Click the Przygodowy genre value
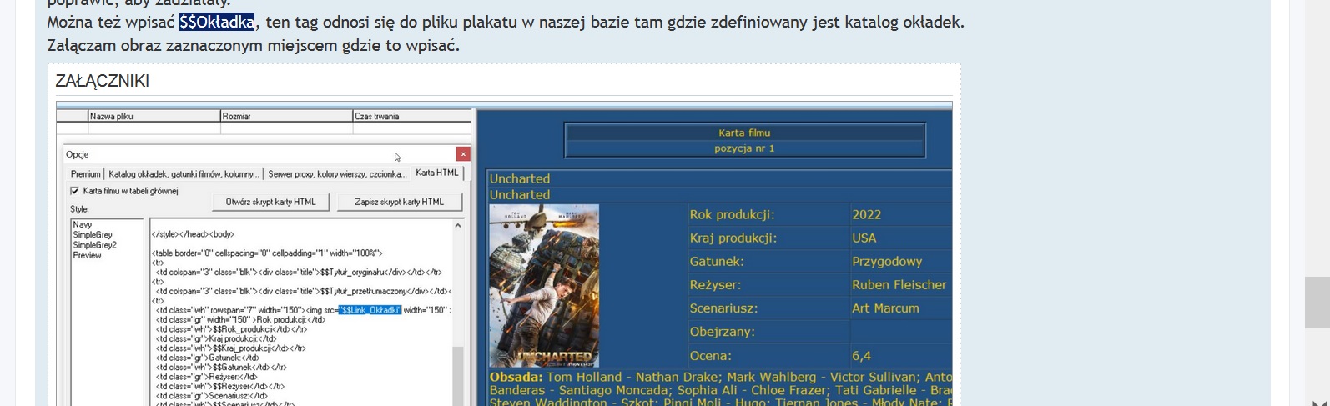This screenshot has height=406, width=1330. [x=887, y=261]
